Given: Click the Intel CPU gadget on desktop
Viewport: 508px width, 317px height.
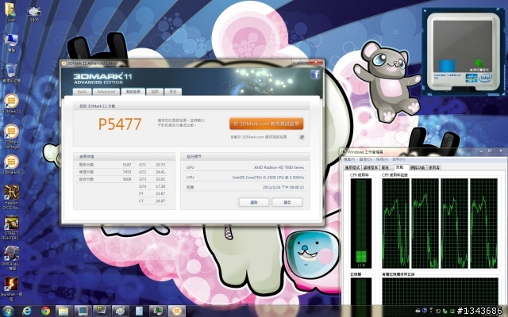Looking at the screenshot, I should [x=464, y=52].
